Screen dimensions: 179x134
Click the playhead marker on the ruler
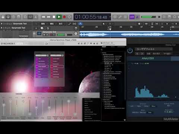tap(110, 29)
